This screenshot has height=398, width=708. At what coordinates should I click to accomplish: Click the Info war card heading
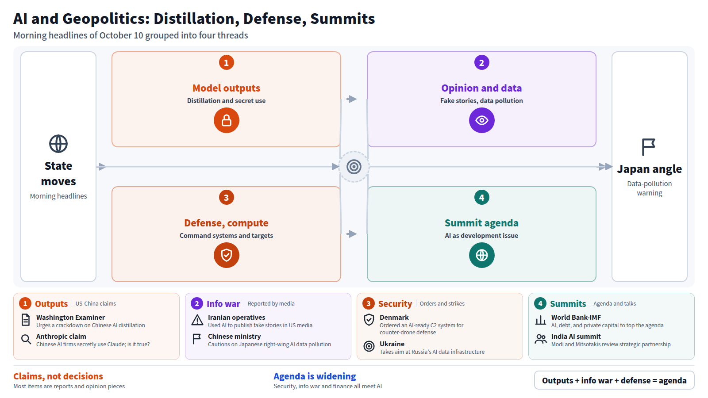pyautogui.click(x=223, y=304)
